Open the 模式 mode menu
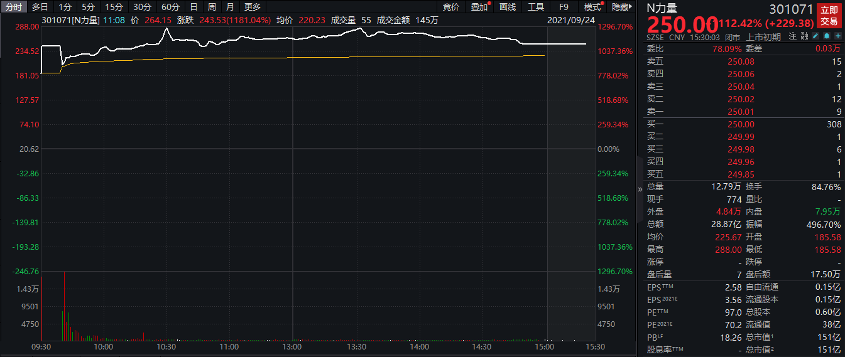Viewport: 845px width, 357px height. (x=592, y=7)
